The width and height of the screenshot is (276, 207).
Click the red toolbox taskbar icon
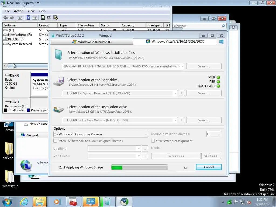pyautogui.click(x=73, y=202)
